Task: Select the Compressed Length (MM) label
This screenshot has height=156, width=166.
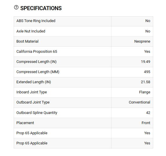Action: [x=38, y=72]
